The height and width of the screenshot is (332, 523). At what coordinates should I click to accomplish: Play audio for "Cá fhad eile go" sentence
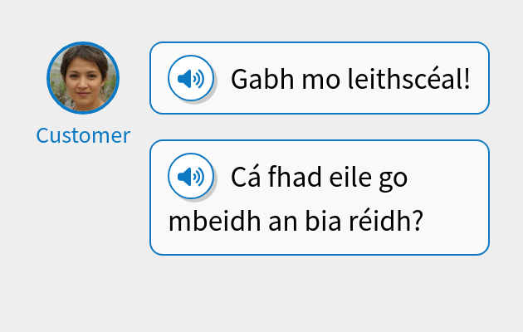(x=191, y=176)
